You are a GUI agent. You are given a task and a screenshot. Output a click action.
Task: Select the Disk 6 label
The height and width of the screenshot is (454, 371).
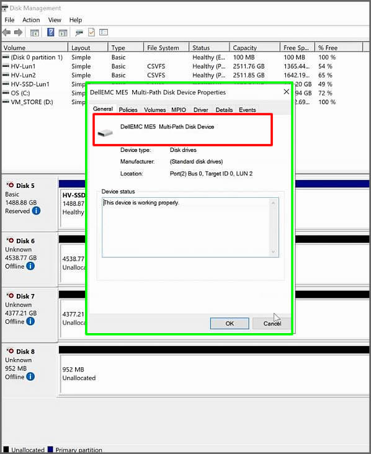click(x=25, y=241)
